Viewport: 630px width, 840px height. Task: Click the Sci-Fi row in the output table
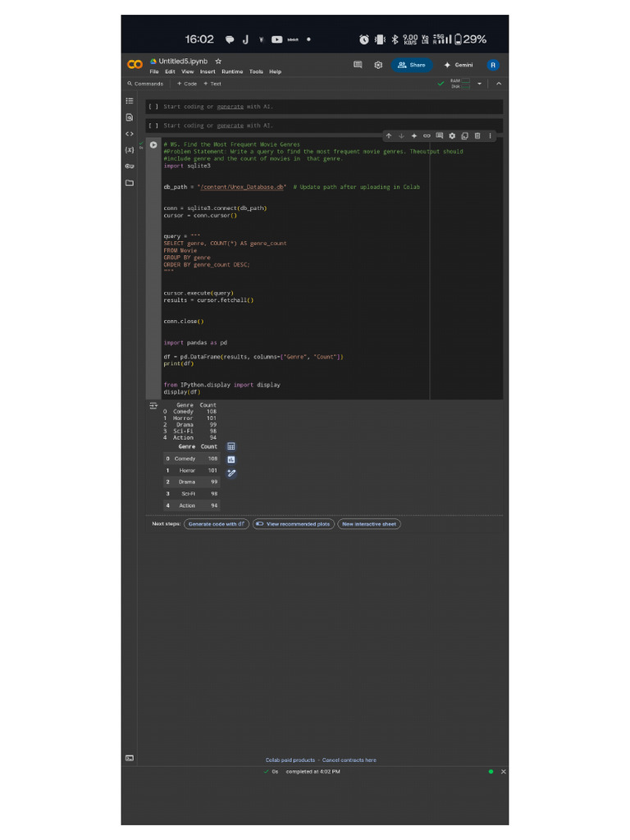click(191, 494)
